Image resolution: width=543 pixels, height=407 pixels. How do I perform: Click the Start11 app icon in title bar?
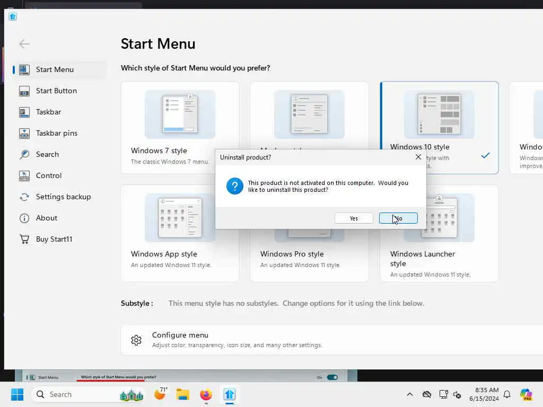tap(13, 16)
